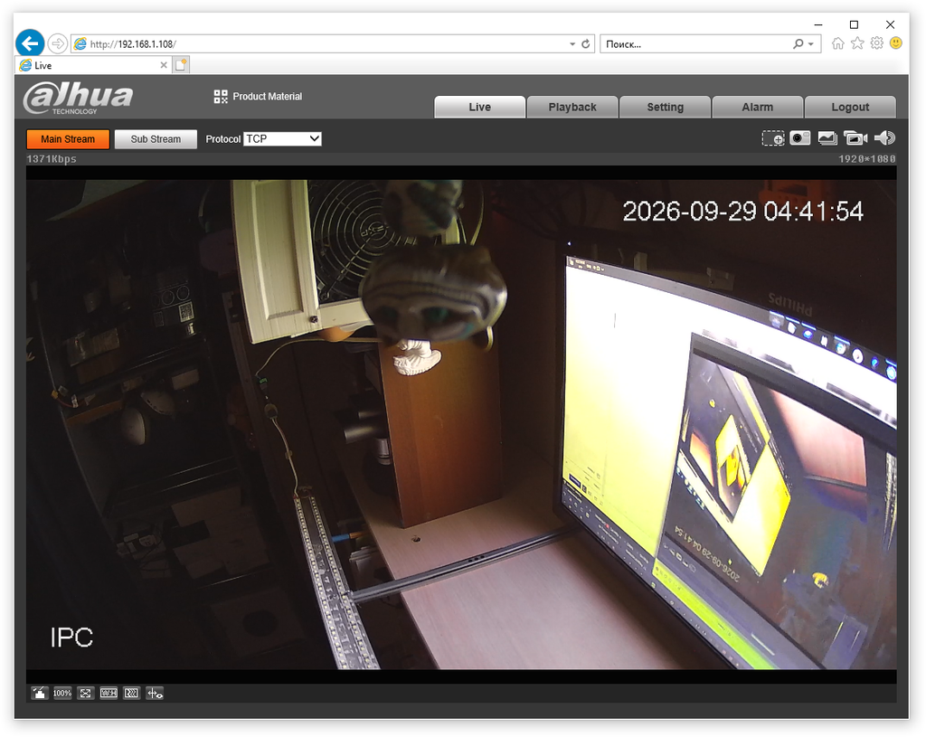
Task: Open the Live tab in camera interface
Action: click(479, 107)
